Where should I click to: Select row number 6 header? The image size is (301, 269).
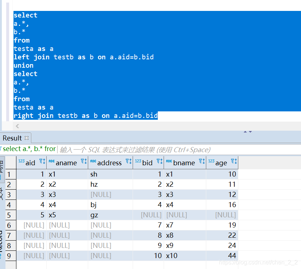tap(11, 225)
